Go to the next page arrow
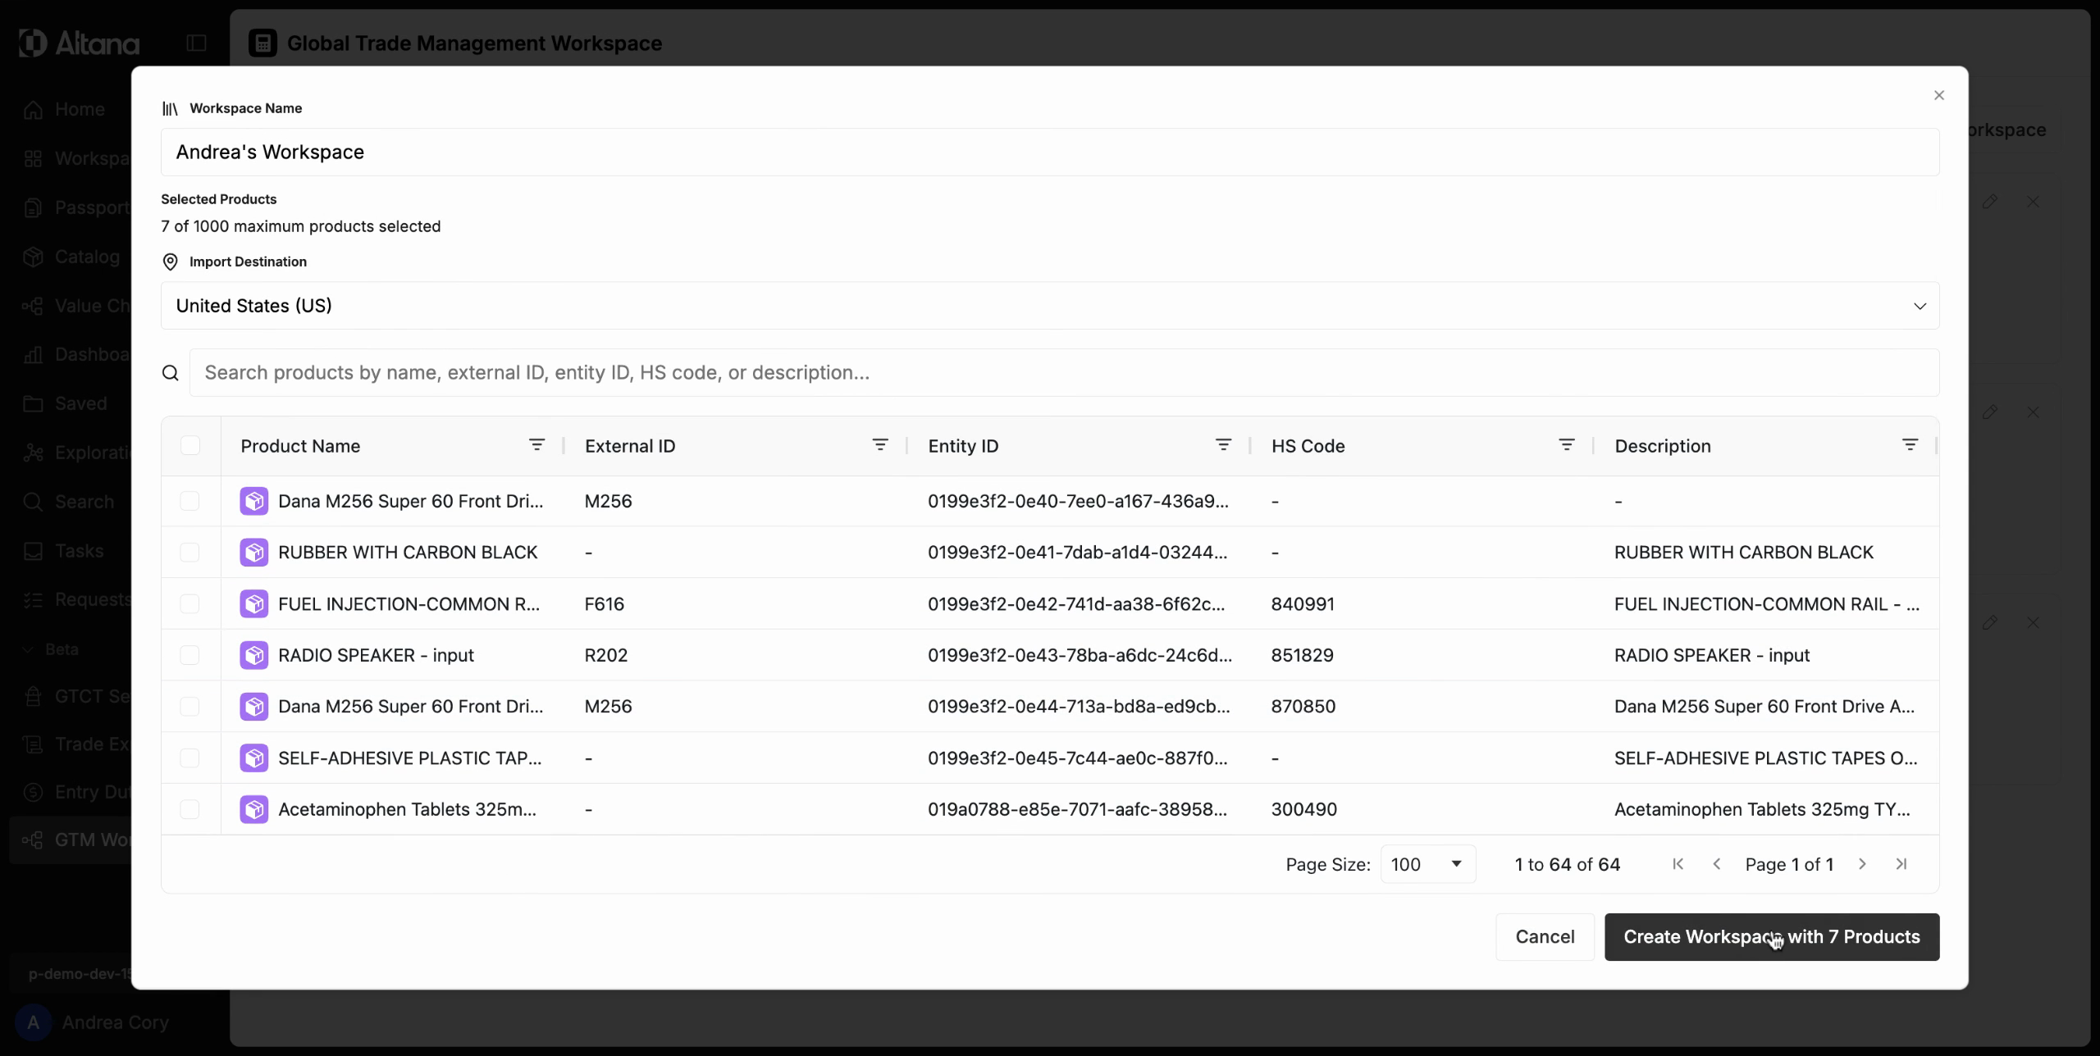The image size is (2100, 1056). (x=1862, y=864)
